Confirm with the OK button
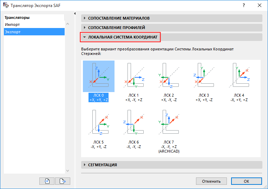This screenshot has width=268, height=189. coord(247,181)
